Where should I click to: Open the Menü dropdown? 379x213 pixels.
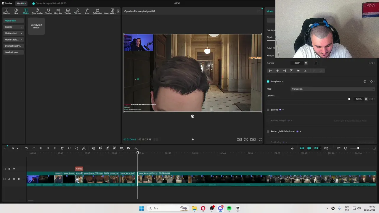tap(21, 3)
